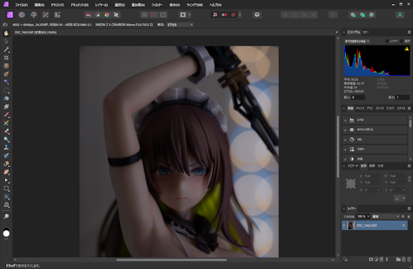Open the Histogram panel options menu
This screenshot has height=269, width=413.
[x=409, y=32]
